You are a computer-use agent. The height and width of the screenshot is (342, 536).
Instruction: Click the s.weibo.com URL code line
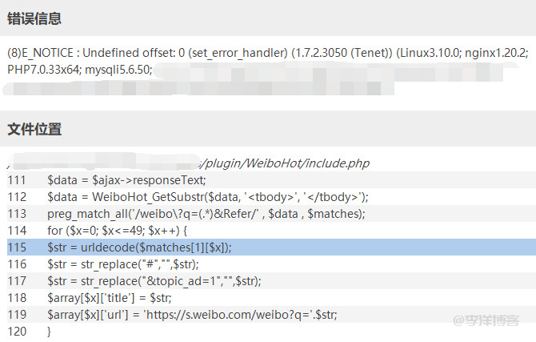click(x=192, y=314)
